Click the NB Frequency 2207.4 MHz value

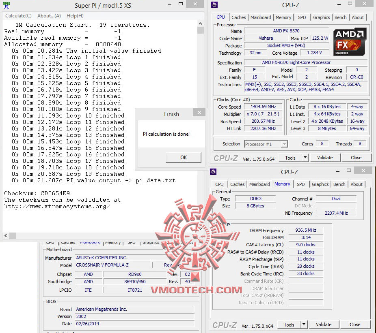pos(336,213)
